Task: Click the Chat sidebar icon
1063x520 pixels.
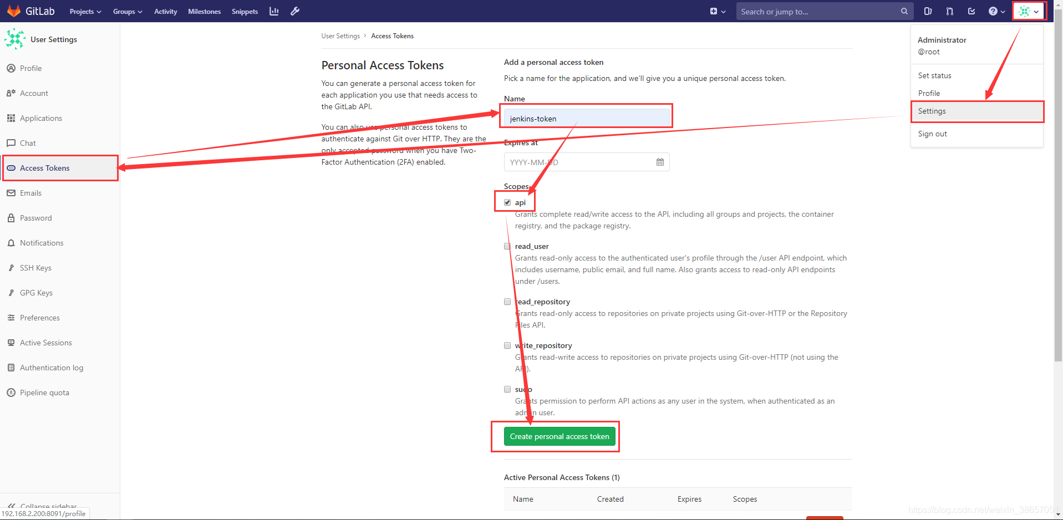Action: [11, 143]
